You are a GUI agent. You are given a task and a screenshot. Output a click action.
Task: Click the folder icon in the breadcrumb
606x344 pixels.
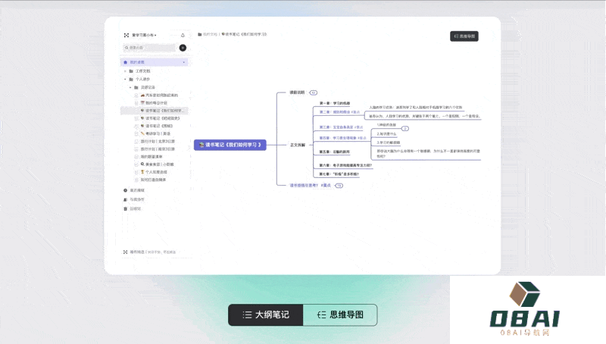(200, 34)
